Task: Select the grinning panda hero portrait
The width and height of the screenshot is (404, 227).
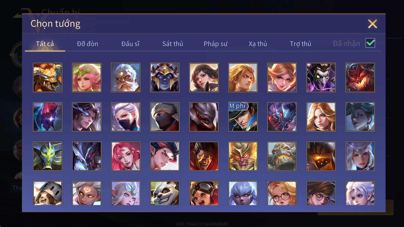Action: pos(165,193)
